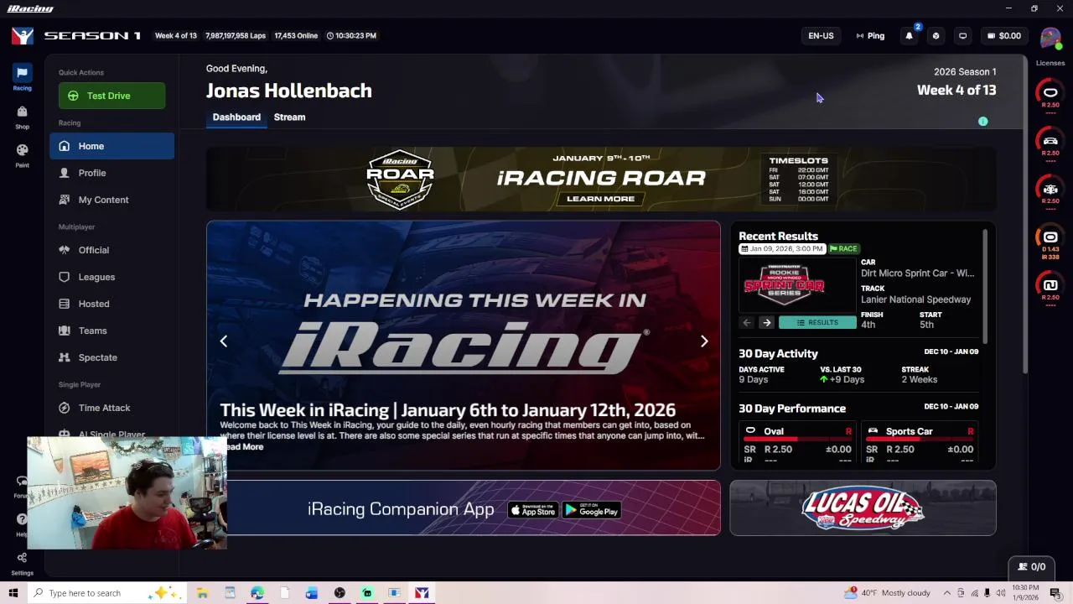Open Official multiplayer racing
The image size is (1073, 604).
click(x=111, y=250)
